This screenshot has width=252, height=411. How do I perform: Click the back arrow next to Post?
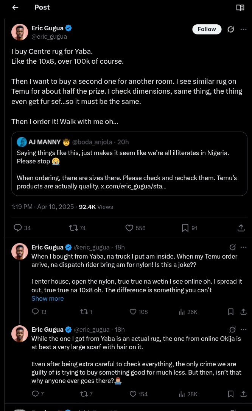click(x=16, y=8)
